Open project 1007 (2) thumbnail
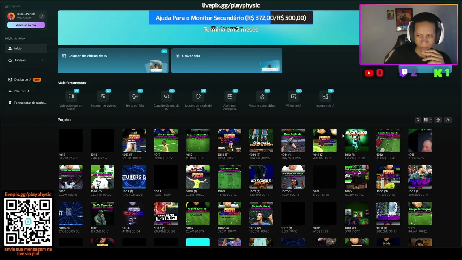This screenshot has width=462, height=260. coord(261,177)
